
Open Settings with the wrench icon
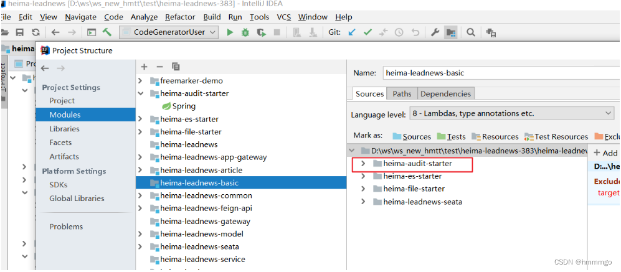(x=435, y=32)
